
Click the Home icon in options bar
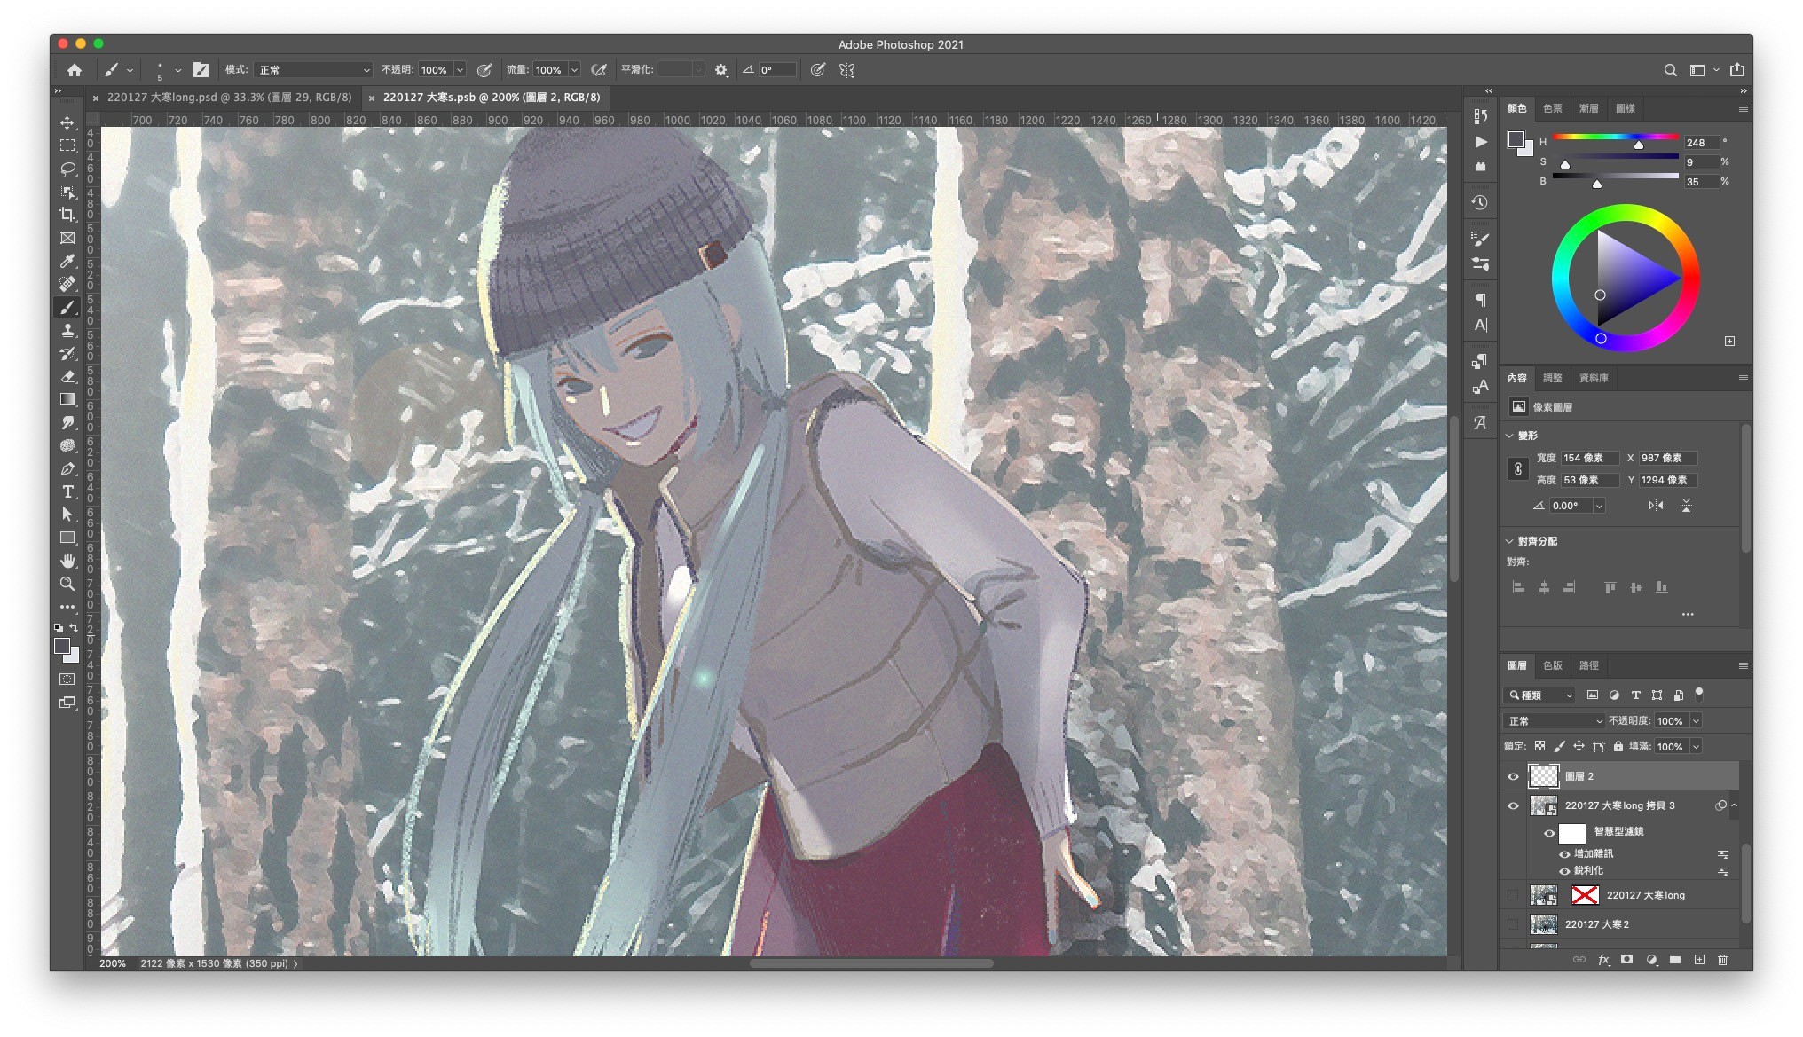tap(75, 70)
